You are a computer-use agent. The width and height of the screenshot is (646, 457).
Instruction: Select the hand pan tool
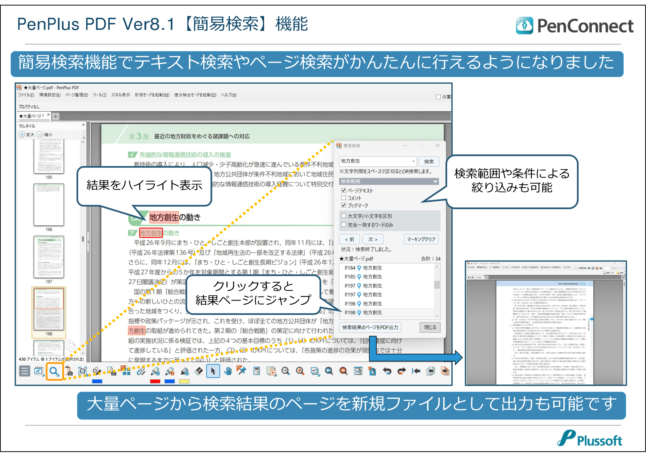[228, 371]
